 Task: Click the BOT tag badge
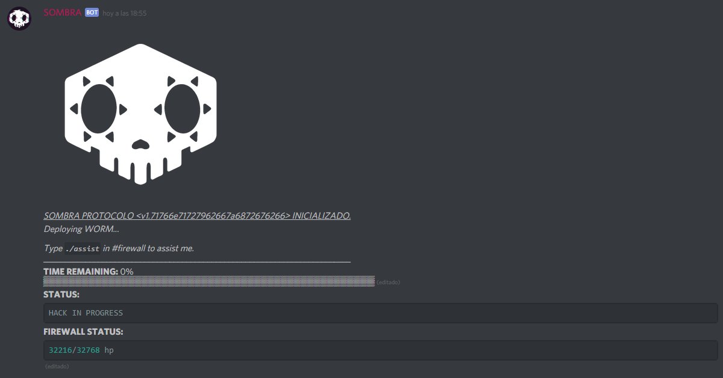(x=92, y=13)
